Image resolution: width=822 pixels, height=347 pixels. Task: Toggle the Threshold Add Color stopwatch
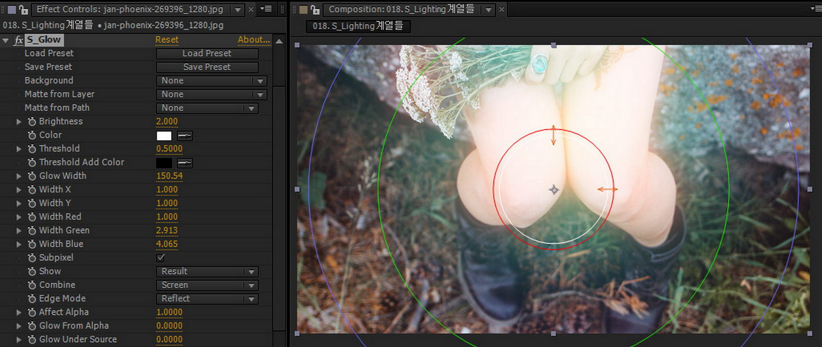click(32, 162)
